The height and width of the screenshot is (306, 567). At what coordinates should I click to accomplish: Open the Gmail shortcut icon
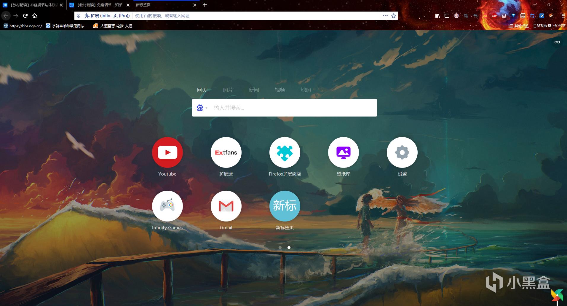click(x=226, y=206)
